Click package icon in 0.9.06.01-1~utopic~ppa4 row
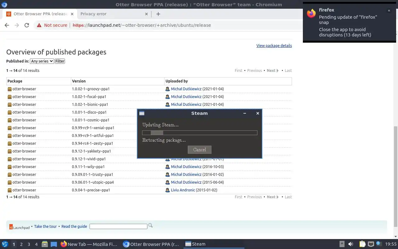 point(10,182)
